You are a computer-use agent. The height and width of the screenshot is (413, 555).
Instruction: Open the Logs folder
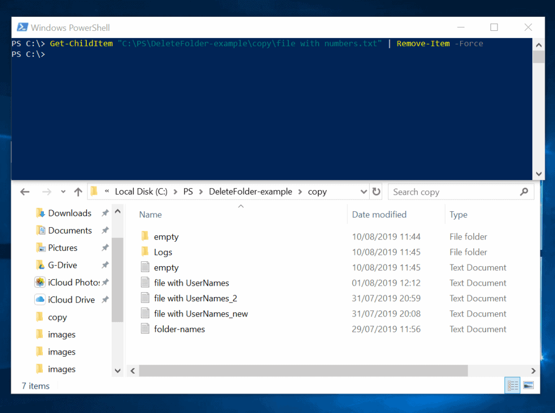coord(164,251)
